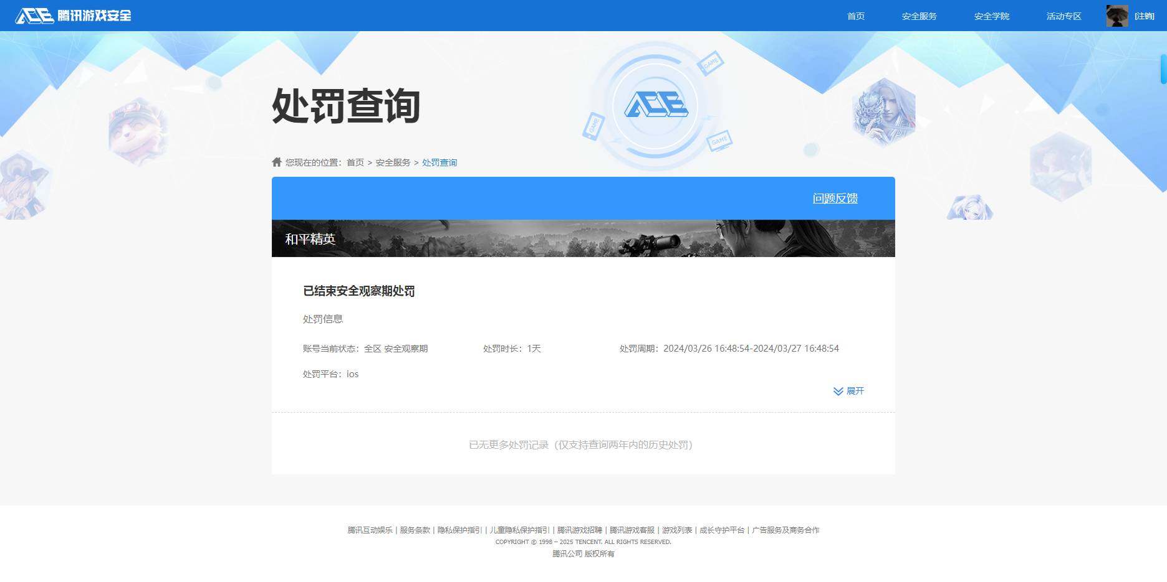The height and width of the screenshot is (582, 1167).
Task: Open the 安全服务 navigation menu
Action: click(920, 16)
